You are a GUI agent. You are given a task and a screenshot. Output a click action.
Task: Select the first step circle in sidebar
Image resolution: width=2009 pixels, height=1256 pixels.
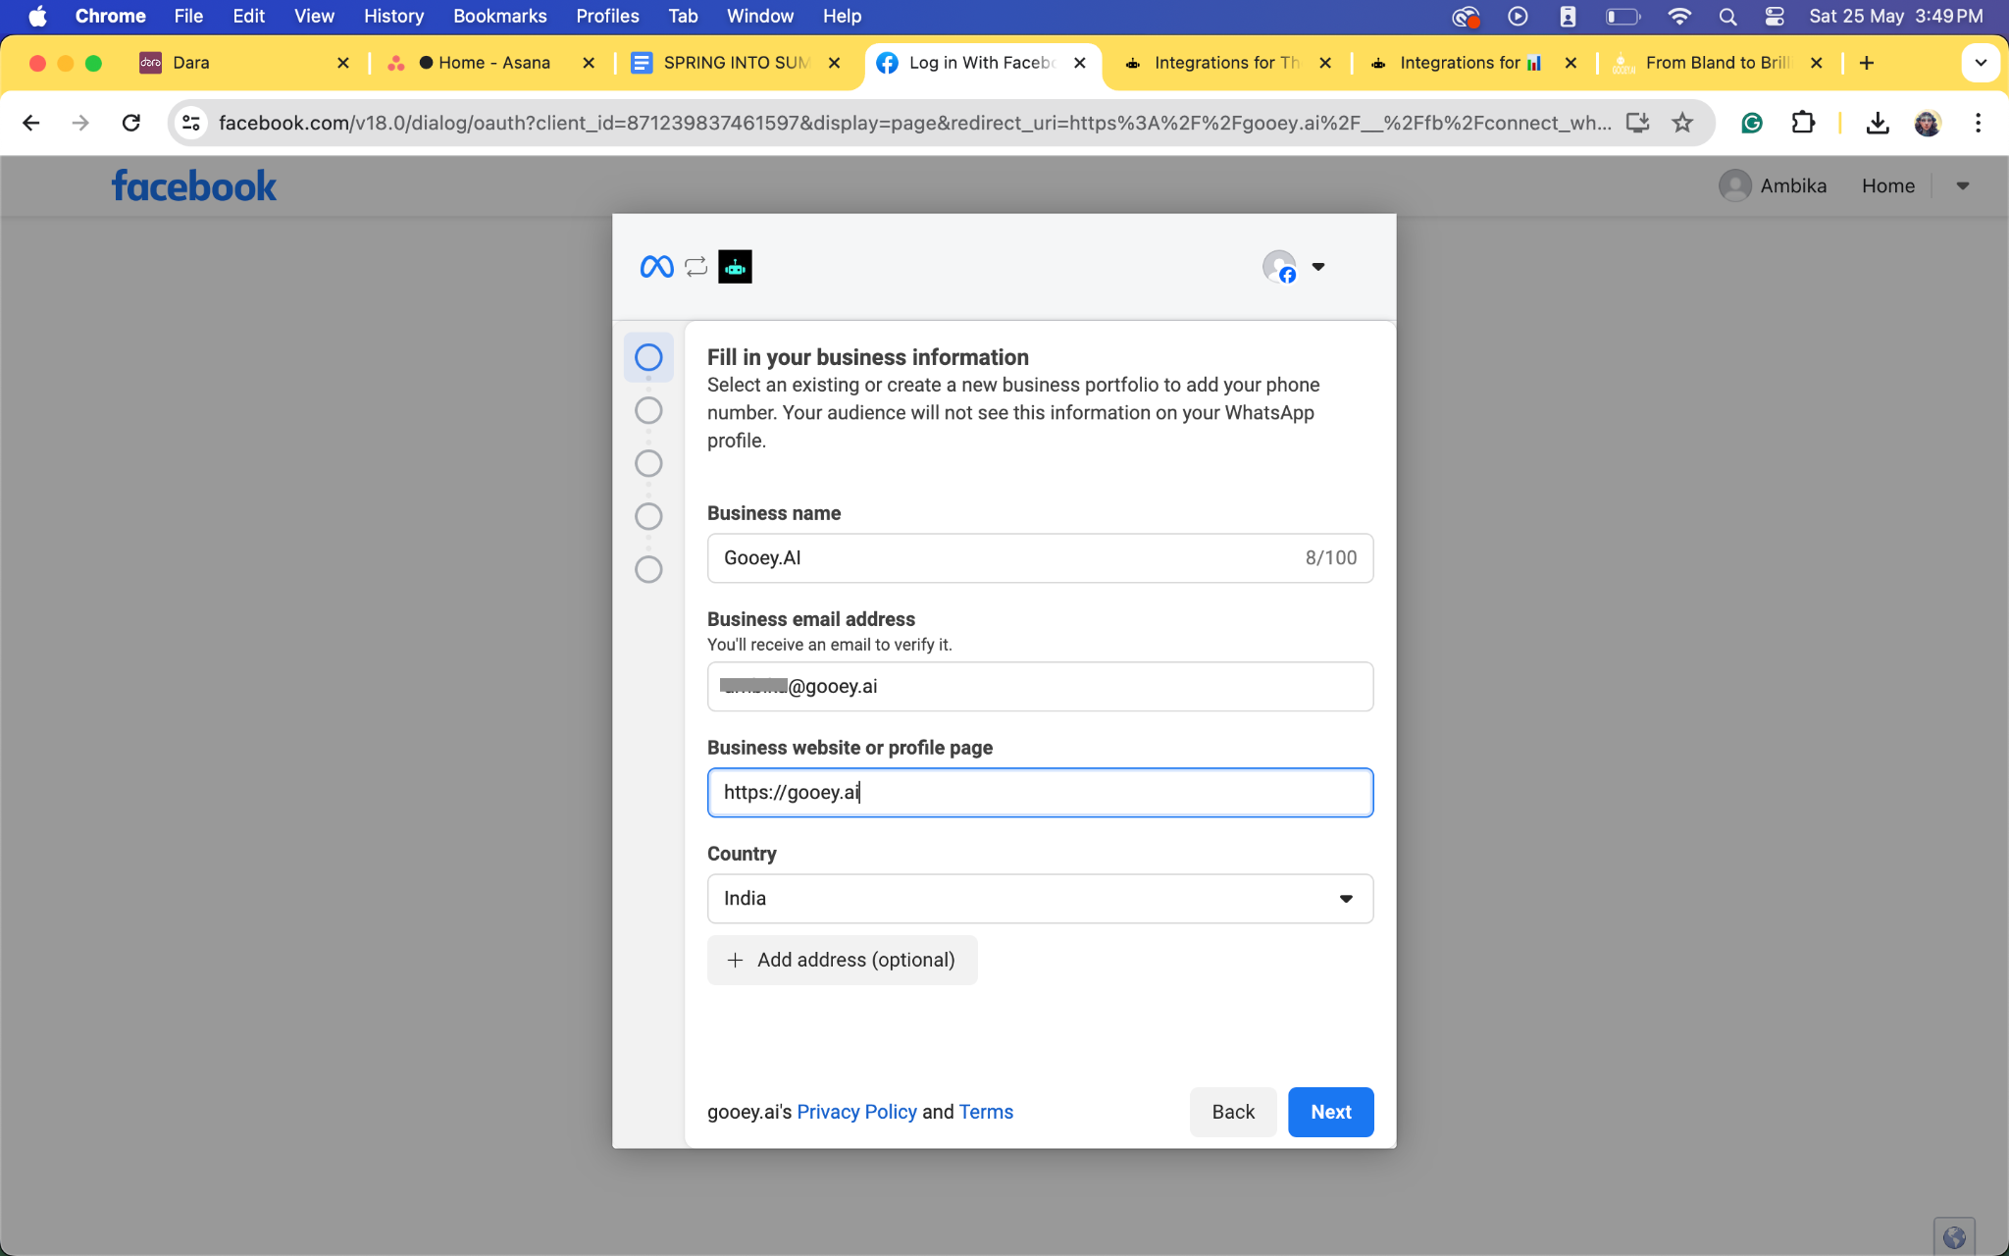coord(648,357)
